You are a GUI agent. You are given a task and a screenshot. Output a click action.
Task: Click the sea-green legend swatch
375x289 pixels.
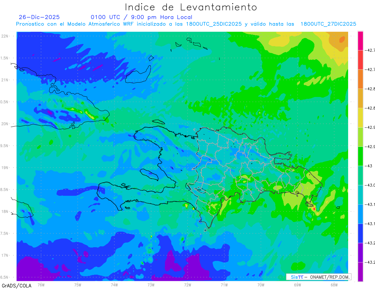click(x=360, y=176)
